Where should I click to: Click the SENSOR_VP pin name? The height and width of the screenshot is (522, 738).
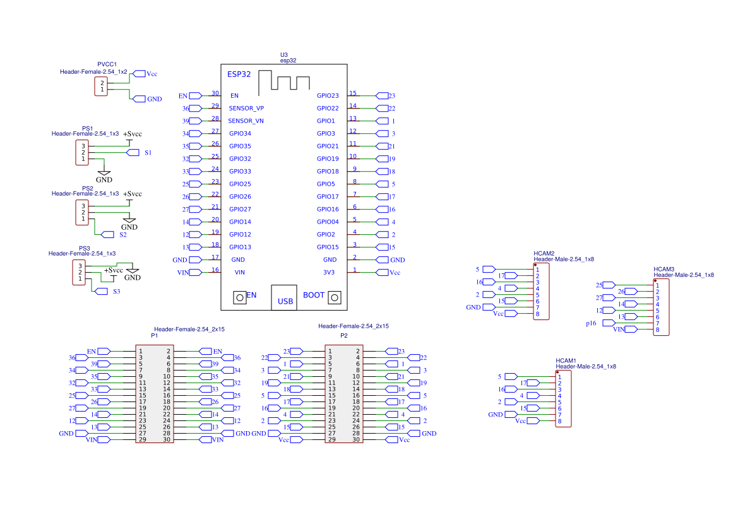(246, 109)
